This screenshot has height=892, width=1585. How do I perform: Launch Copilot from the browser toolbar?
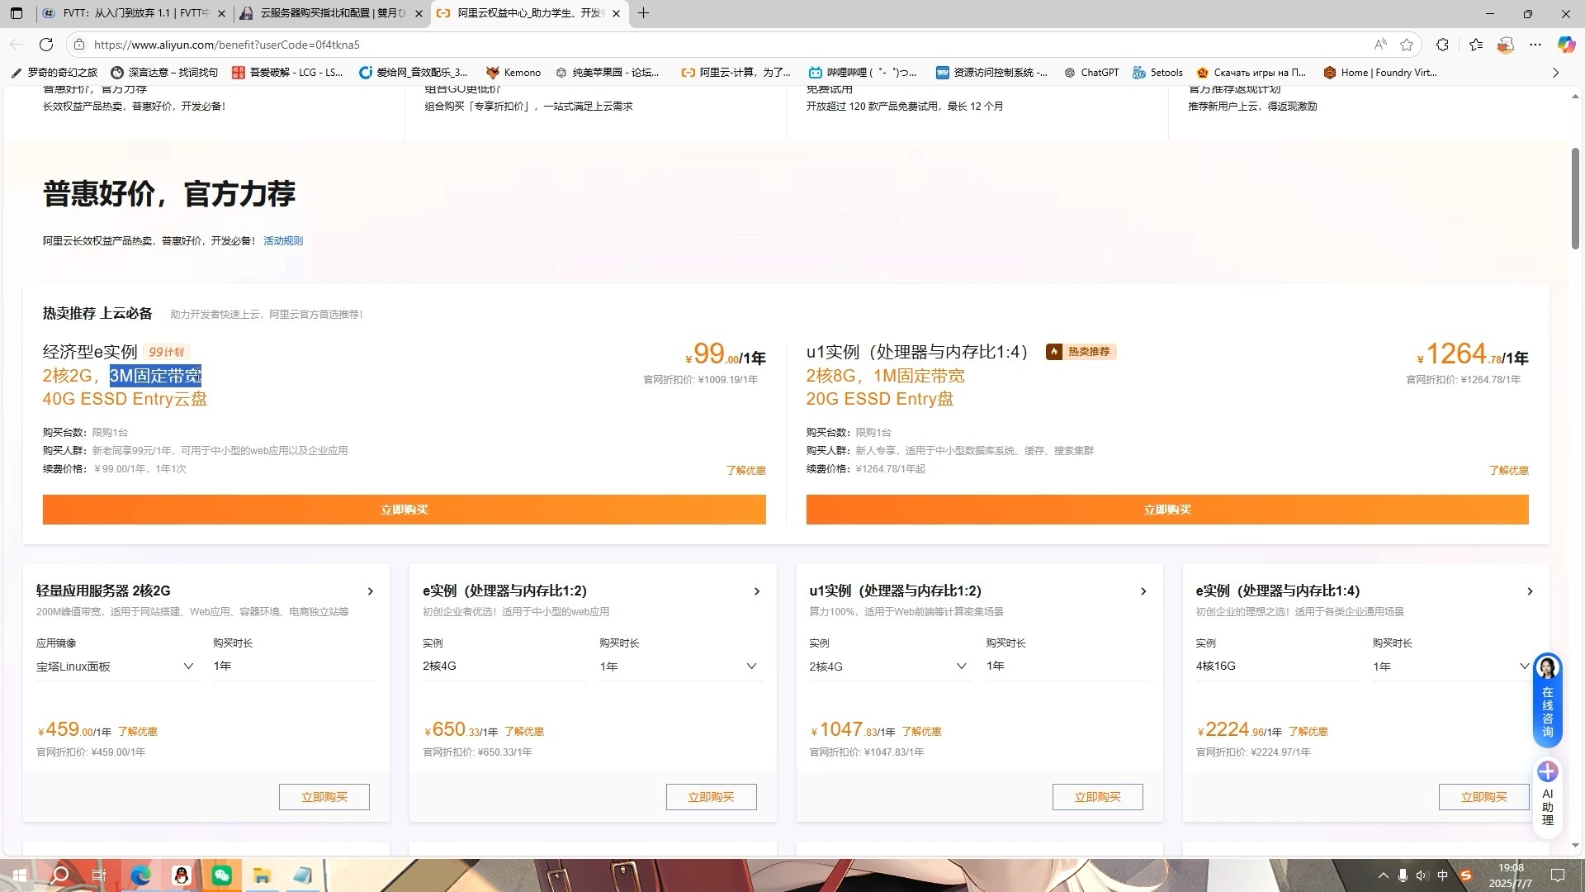click(1566, 45)
